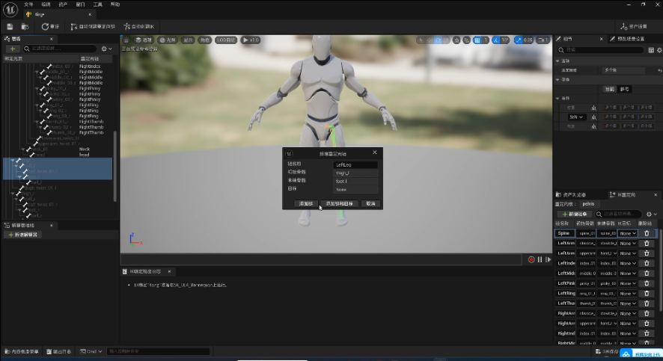
Task: Select the Scale gizmo tool
Action: click(447, 40)
